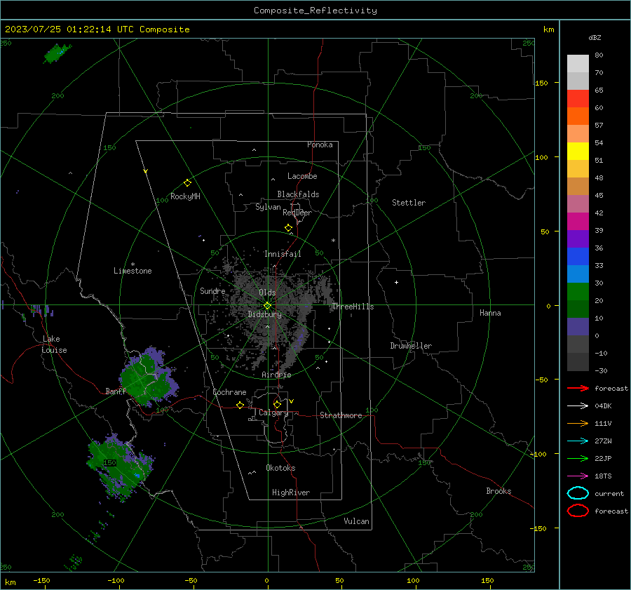This screenshot has width=631, height=590.
Task: Click the Airdrie town label
Action: coord(276,375)
